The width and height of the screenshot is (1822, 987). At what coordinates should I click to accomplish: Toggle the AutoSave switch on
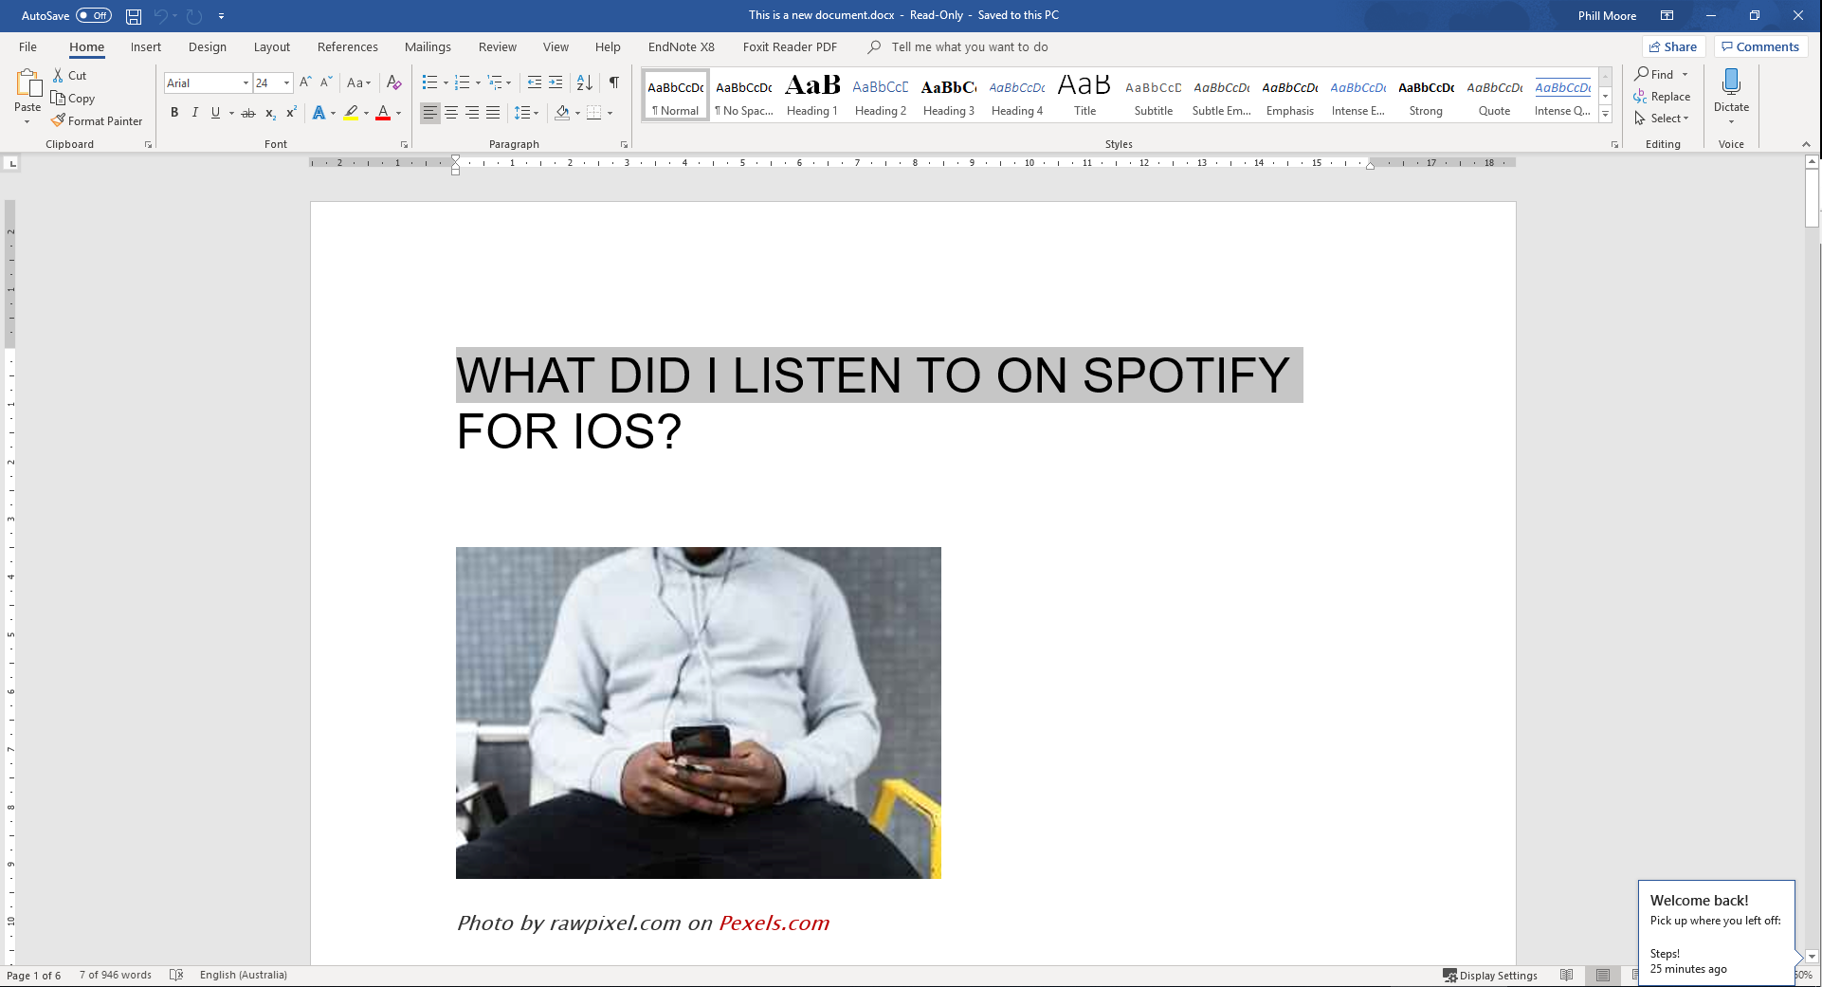(x=92, y=15)
